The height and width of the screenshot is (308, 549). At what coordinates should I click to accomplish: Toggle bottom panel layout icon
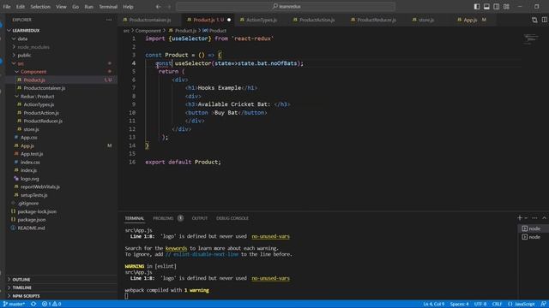[486, 6]
